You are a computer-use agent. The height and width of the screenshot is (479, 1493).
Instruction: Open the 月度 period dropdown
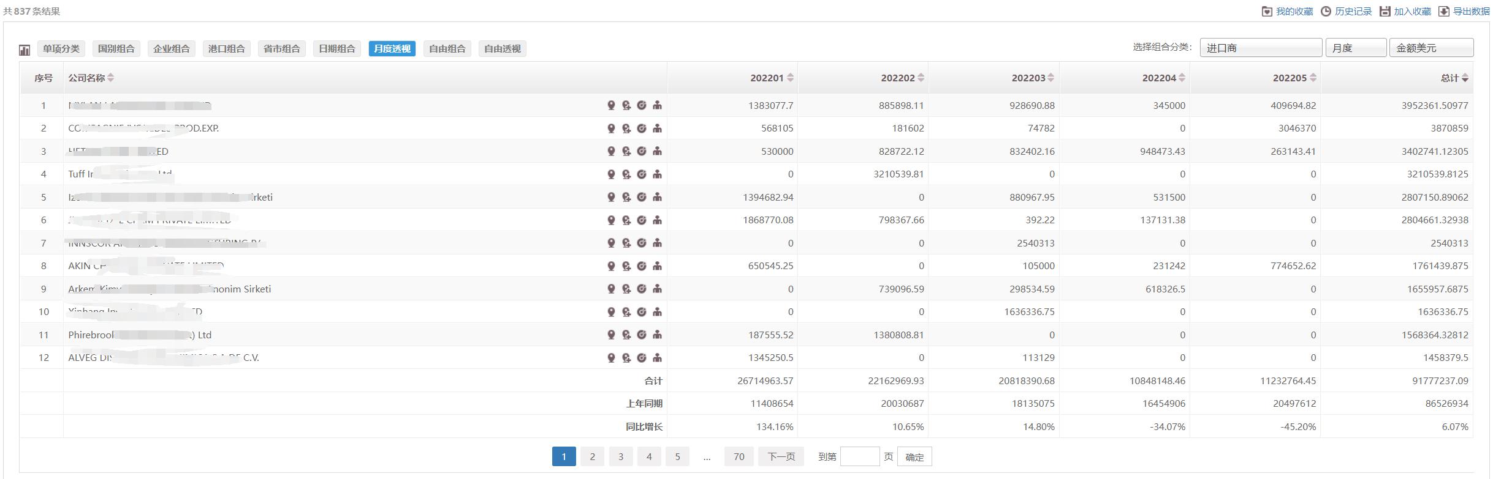click(x=1356, y=48)
